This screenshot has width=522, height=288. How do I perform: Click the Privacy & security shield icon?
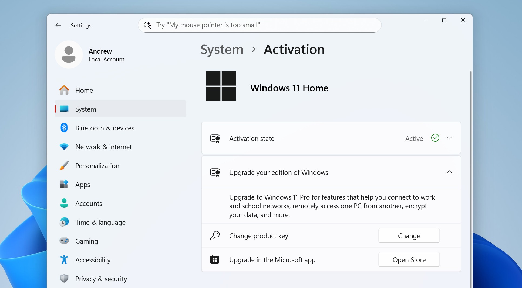click(64, 279)
